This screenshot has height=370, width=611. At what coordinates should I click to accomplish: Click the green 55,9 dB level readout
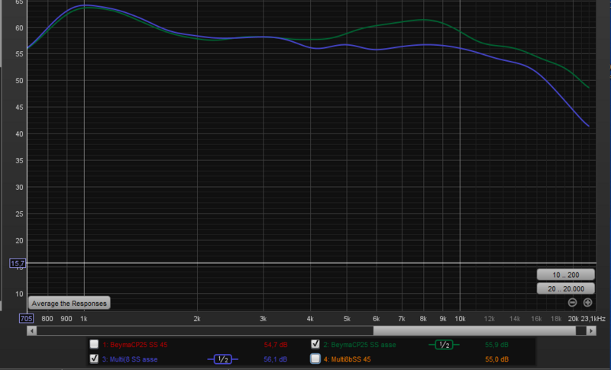tap(496, 345)
